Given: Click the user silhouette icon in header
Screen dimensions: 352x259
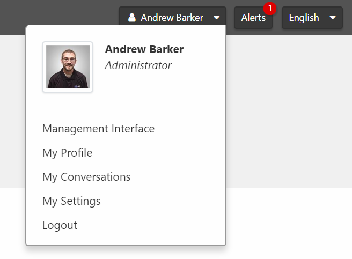Looking at the screenshot, I should [132, 18].
